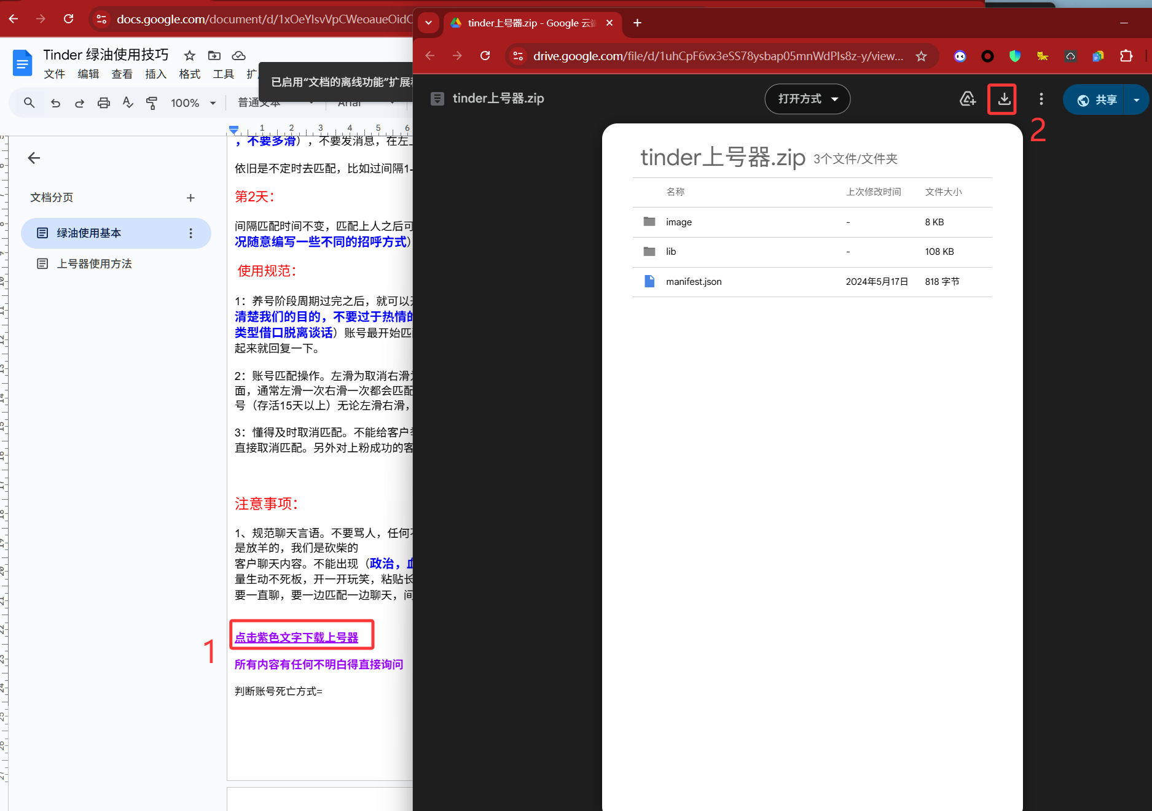This screenshot has height=811, width=1152.
Task: Open the manifest.json file entry
Action: (x=694, y=282)
